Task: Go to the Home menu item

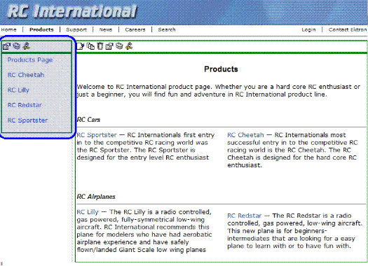Action: (x=8, y=30)
